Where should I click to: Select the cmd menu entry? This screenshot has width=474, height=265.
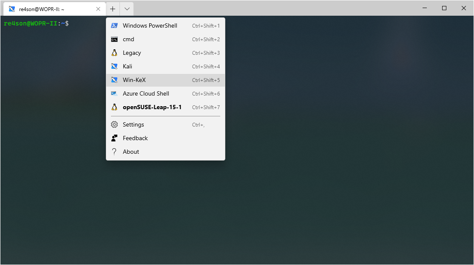[x=128, y=39]
